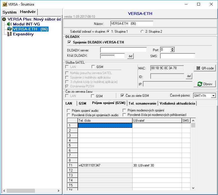
Task: Click the DLOADX server input field
Action: 123,50
